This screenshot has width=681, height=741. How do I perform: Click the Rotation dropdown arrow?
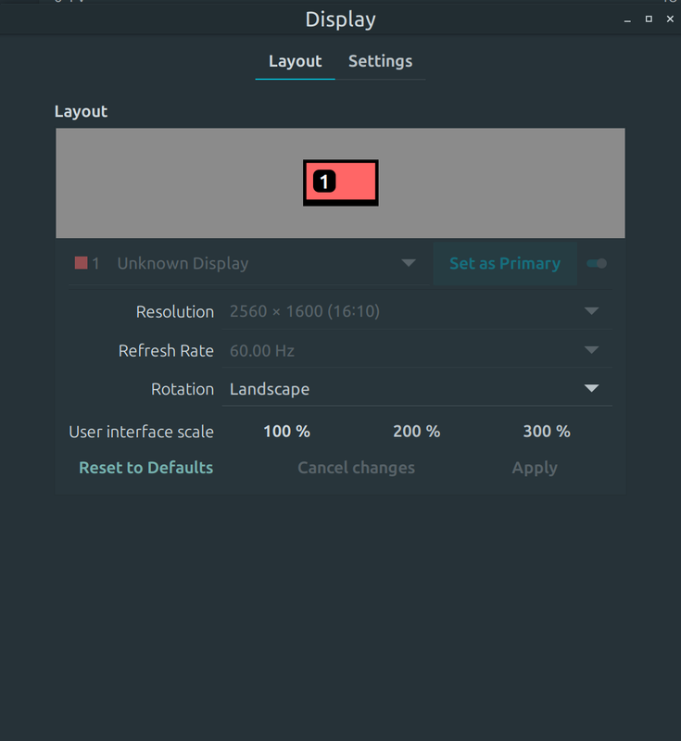coord(591,388)
